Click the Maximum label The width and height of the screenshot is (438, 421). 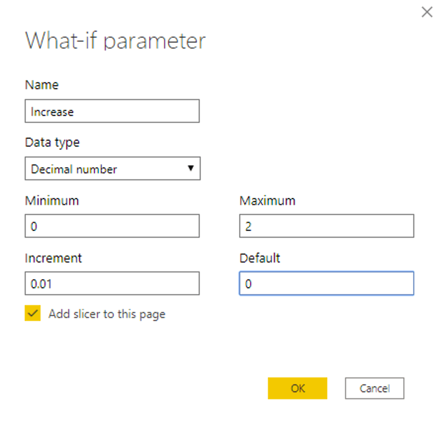pos(267,201)
